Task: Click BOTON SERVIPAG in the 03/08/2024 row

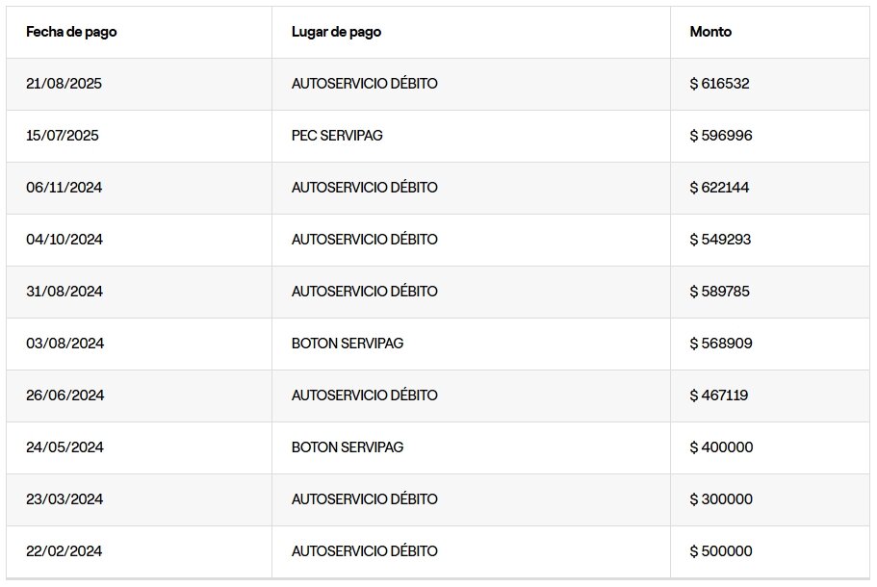Action: [348, 344]
